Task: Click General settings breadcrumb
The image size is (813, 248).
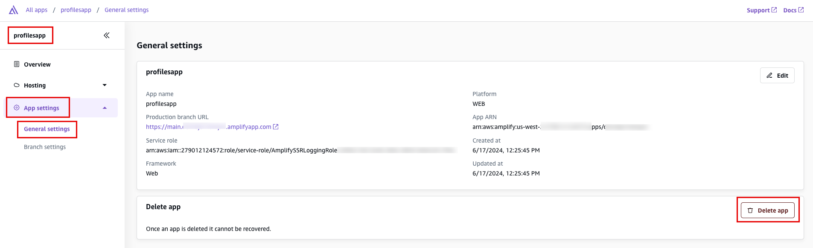Action: (127, 10)
